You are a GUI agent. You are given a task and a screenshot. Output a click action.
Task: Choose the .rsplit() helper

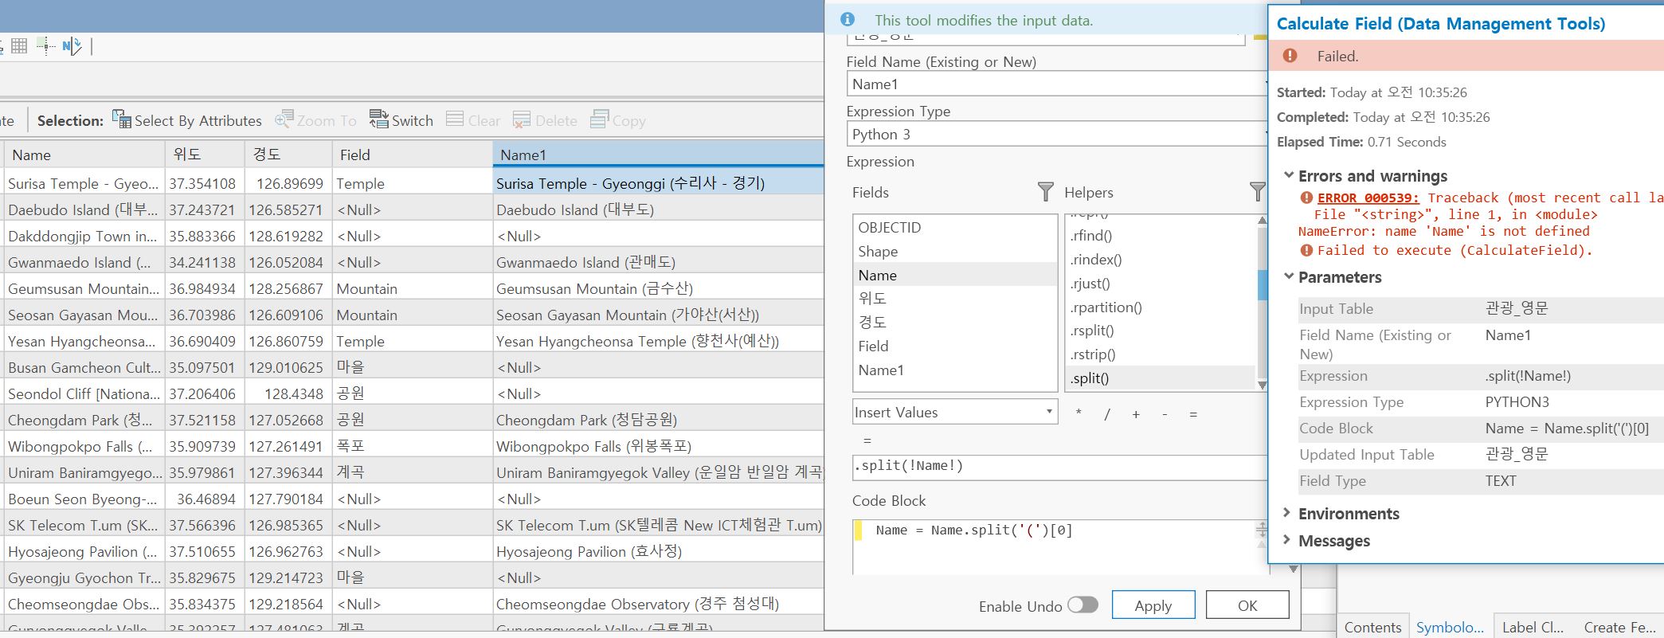1161,331
